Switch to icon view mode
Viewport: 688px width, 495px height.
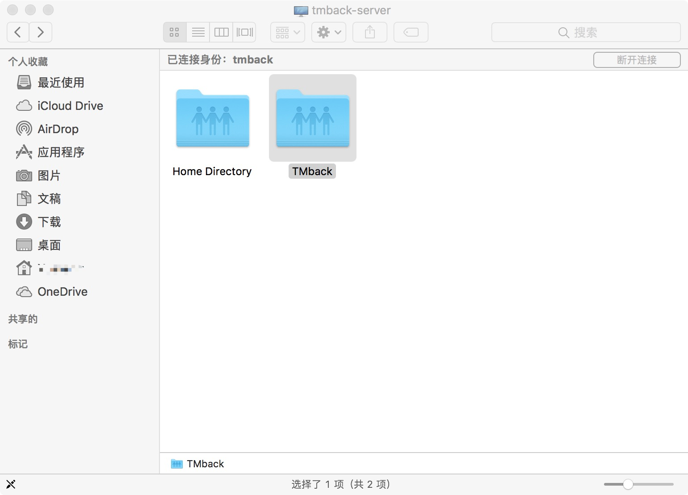175,32
